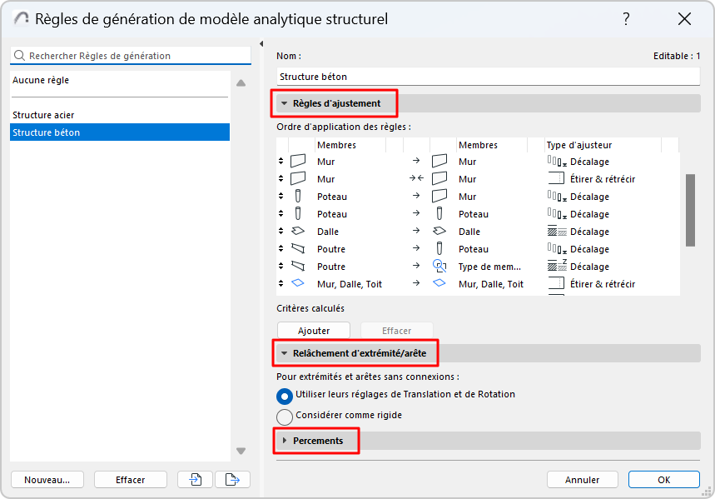Click the Nom text field

tap(488, 77)
